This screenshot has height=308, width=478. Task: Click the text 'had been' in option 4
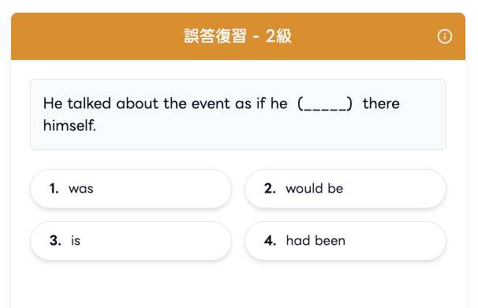point(316,241)
